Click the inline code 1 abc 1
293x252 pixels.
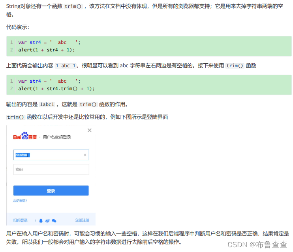click(66, 66)
